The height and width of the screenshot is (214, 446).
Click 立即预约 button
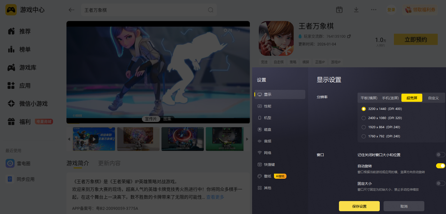(x=416, y=39)
